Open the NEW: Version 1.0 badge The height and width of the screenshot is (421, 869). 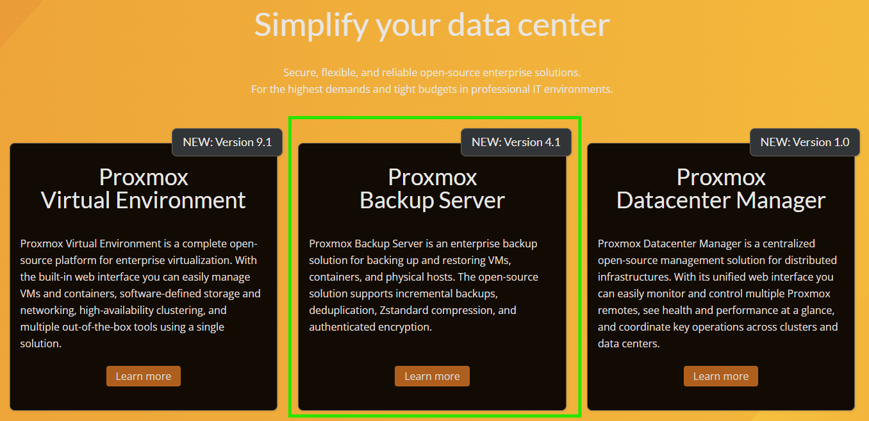click(x=804, y=142)
